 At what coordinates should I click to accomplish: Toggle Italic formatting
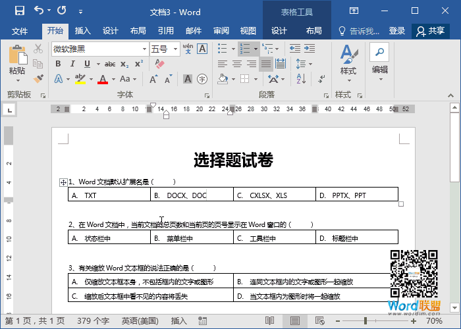click(72, 64)
